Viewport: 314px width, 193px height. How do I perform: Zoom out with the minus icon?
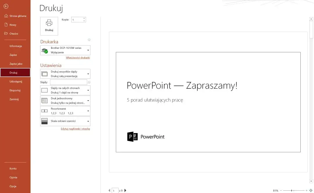click(281, 190)
